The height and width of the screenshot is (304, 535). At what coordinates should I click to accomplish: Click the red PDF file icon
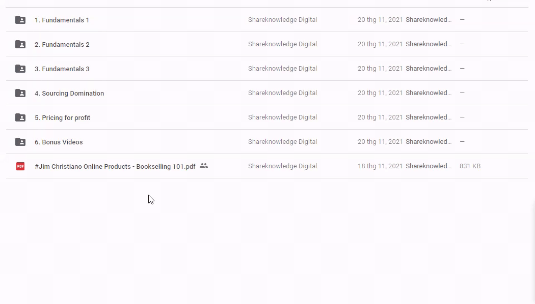[20, 166]
